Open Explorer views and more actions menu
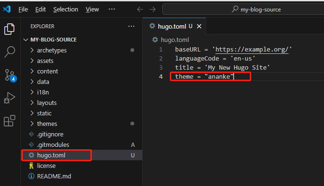Viewport: 324px width, 186px height. (131, 26)
